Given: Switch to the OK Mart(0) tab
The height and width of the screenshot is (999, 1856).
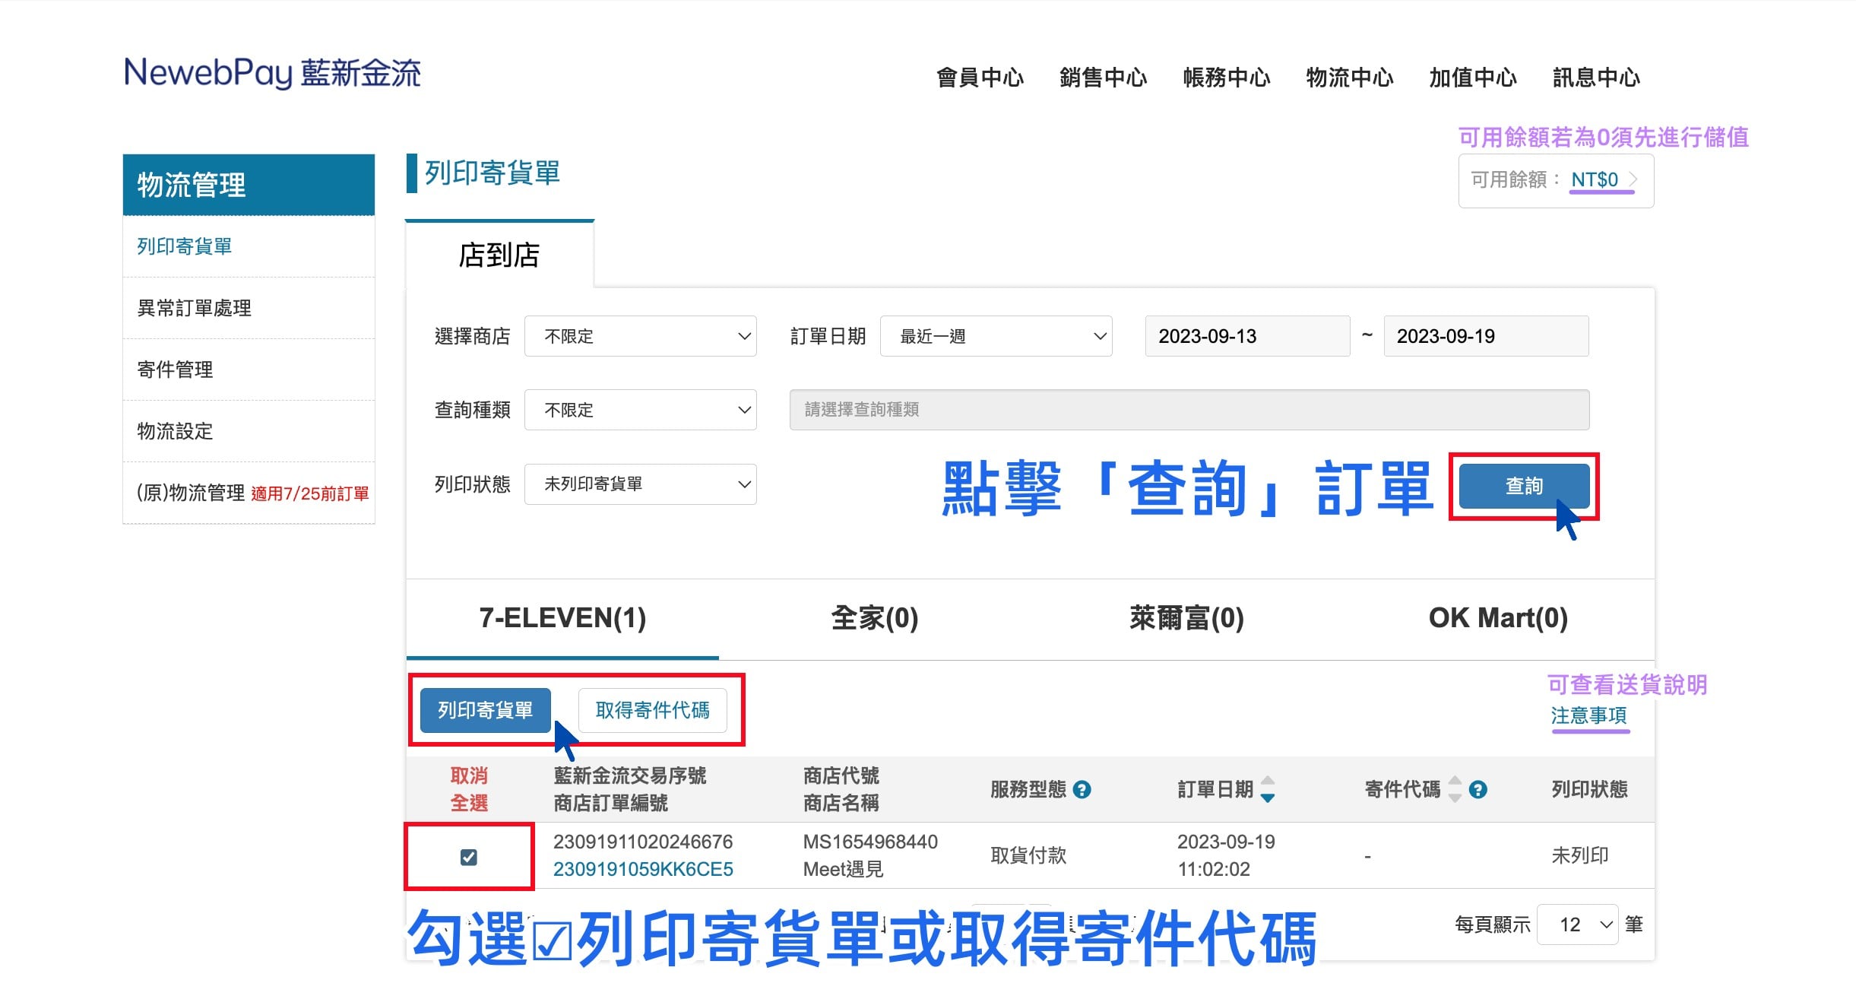Looking at the screenshot, I should [x=1499, y=618].
